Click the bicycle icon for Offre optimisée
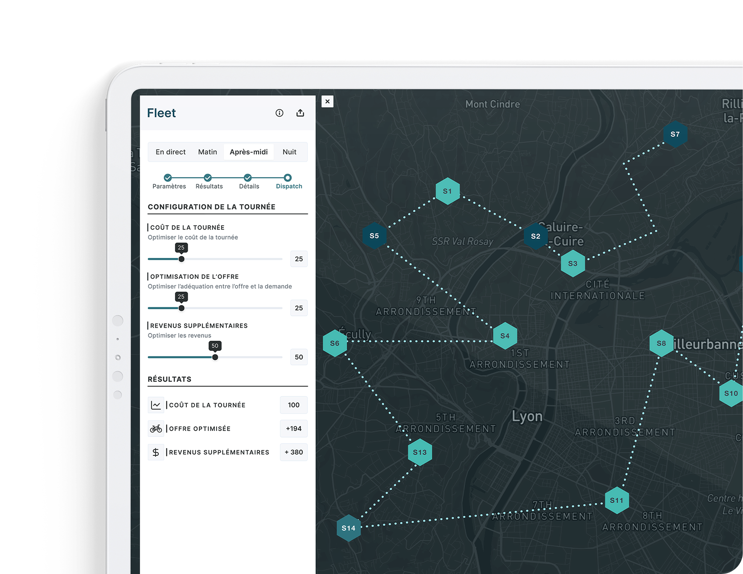This screenshot has width=743, height=574. coord(156,429)
